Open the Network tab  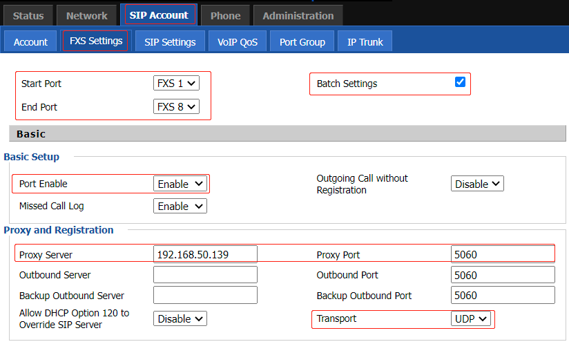(87, 16)
